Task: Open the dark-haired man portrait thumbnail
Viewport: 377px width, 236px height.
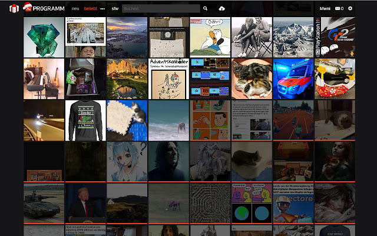Action: tap(169, 162)
